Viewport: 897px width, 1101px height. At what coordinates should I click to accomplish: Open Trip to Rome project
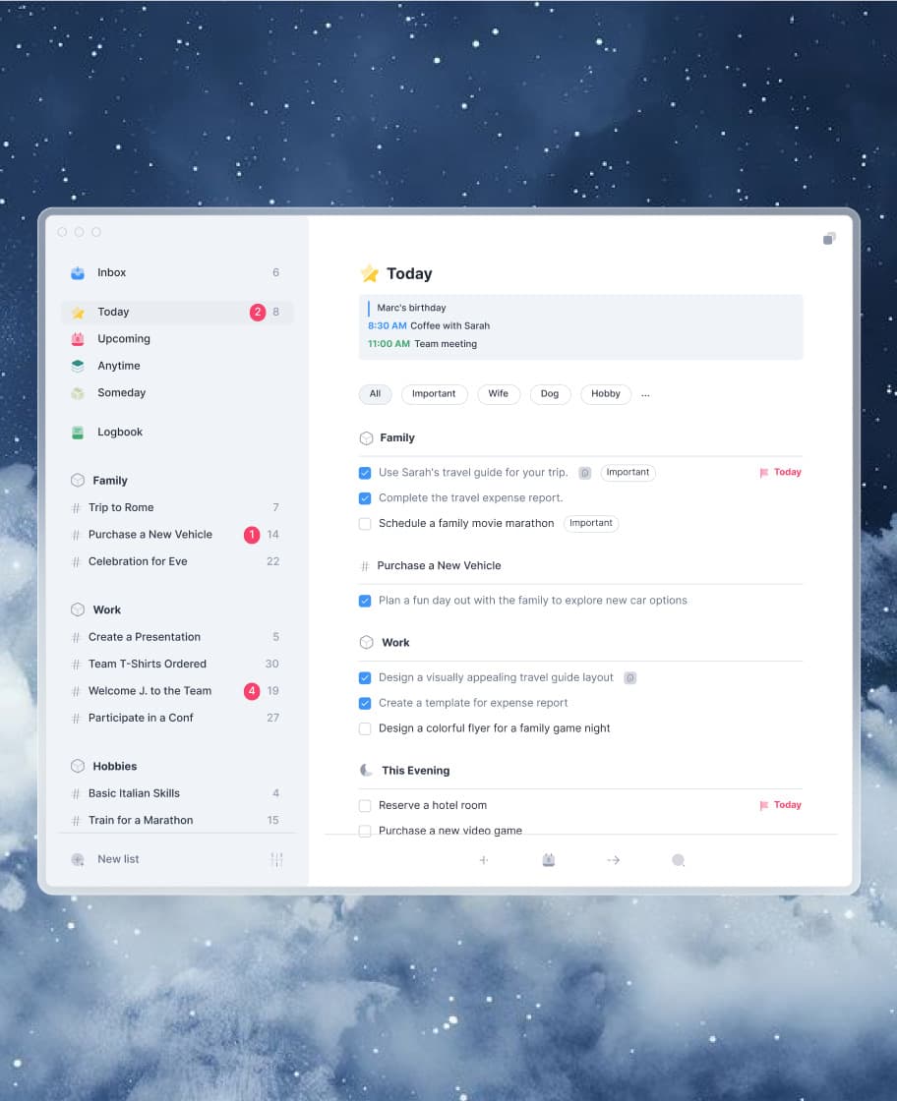176,507
